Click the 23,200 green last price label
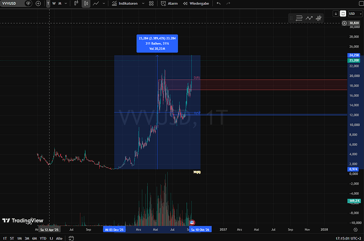 tap(354, 60)
